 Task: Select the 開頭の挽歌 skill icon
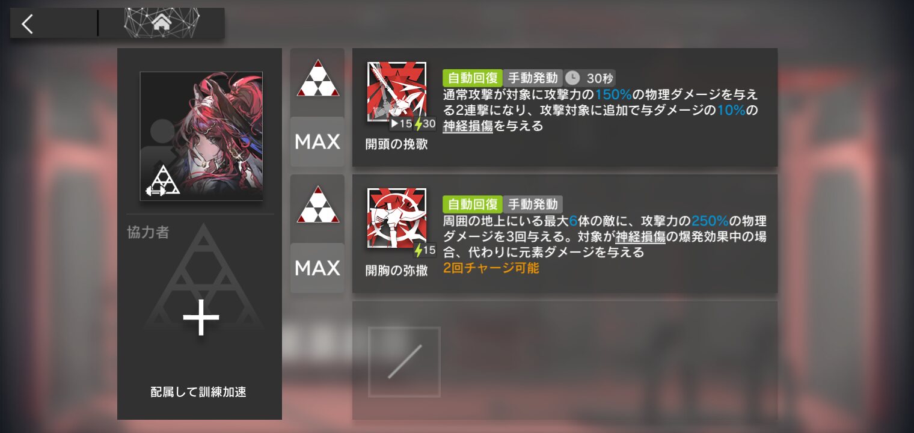[397, 91]
